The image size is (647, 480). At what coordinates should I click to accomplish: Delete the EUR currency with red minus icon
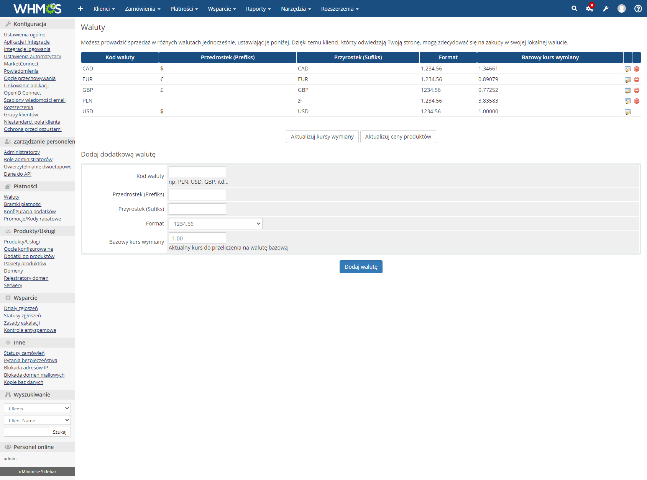[637, 80]
